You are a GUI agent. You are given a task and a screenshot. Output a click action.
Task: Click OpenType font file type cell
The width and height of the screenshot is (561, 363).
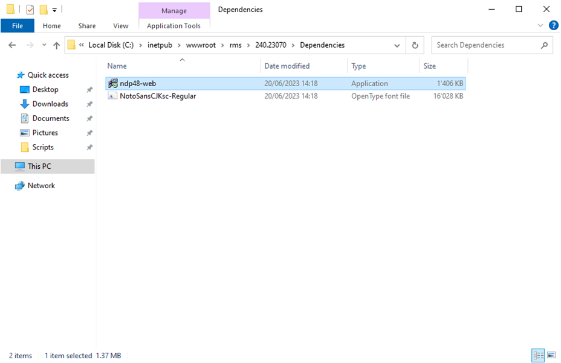tap(380, 96)
